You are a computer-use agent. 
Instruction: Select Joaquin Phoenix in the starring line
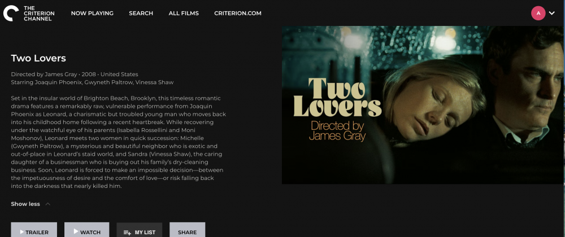coord(58,82)
